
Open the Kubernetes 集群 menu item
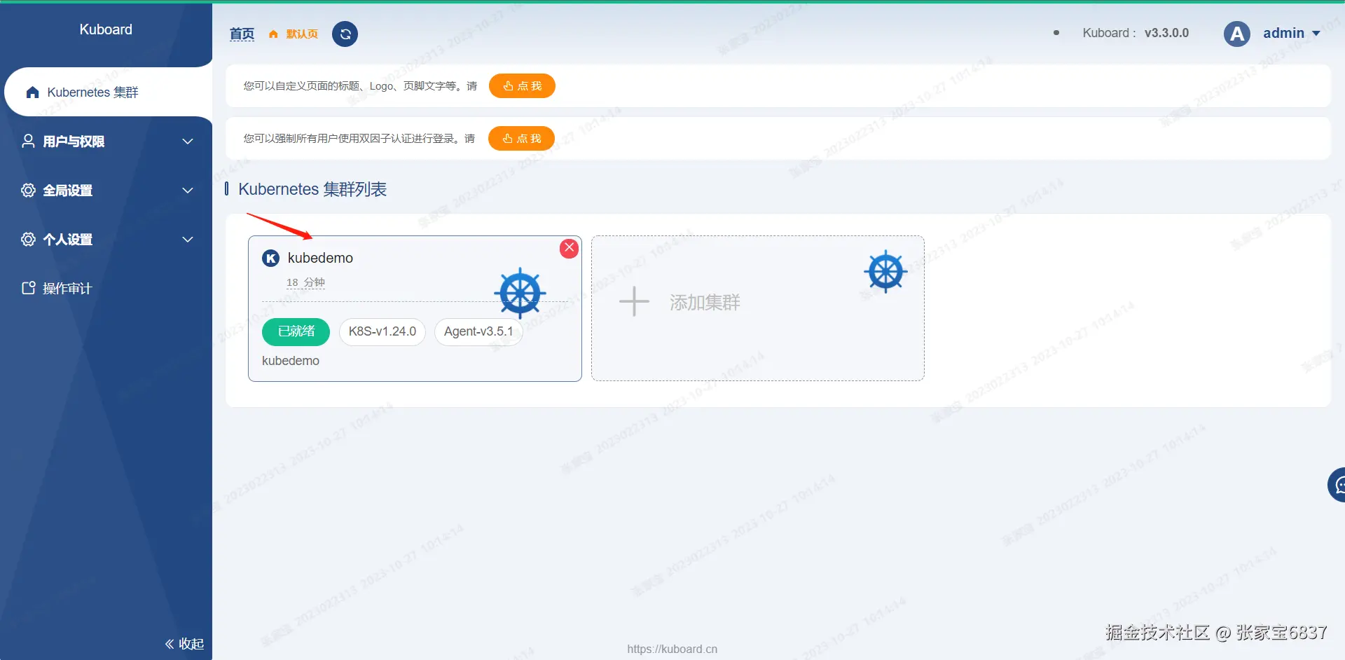pyautogui.click(x=107, y=92)
